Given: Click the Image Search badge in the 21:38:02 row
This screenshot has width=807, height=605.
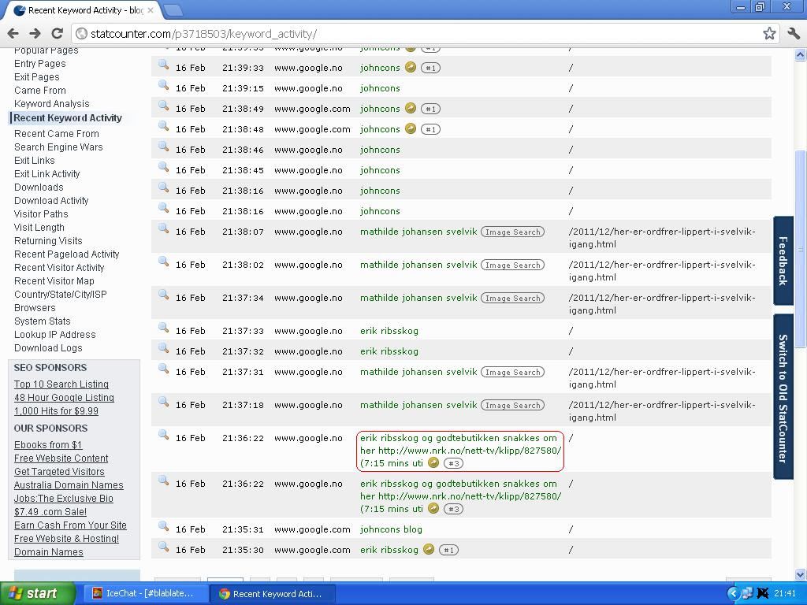Looking at the screenshot, I should (x=512, y=265).
